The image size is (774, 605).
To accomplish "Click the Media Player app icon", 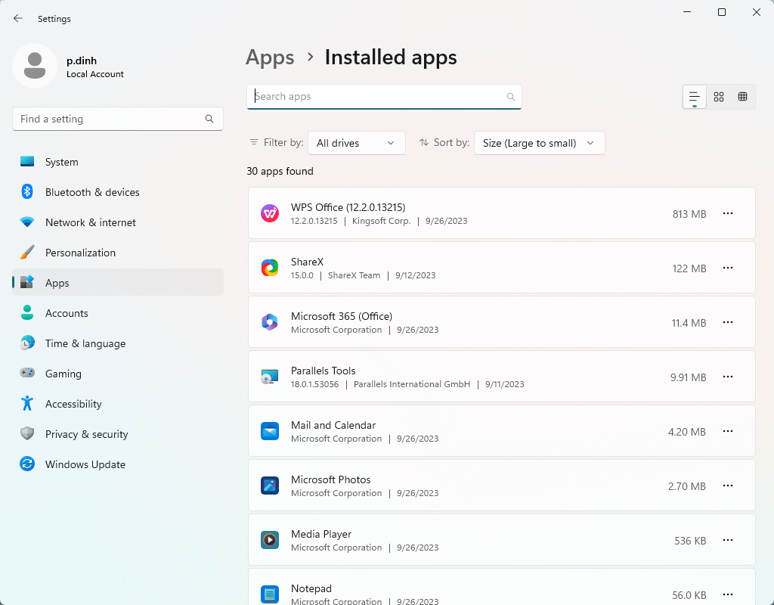I will click(x=270, y=540).
